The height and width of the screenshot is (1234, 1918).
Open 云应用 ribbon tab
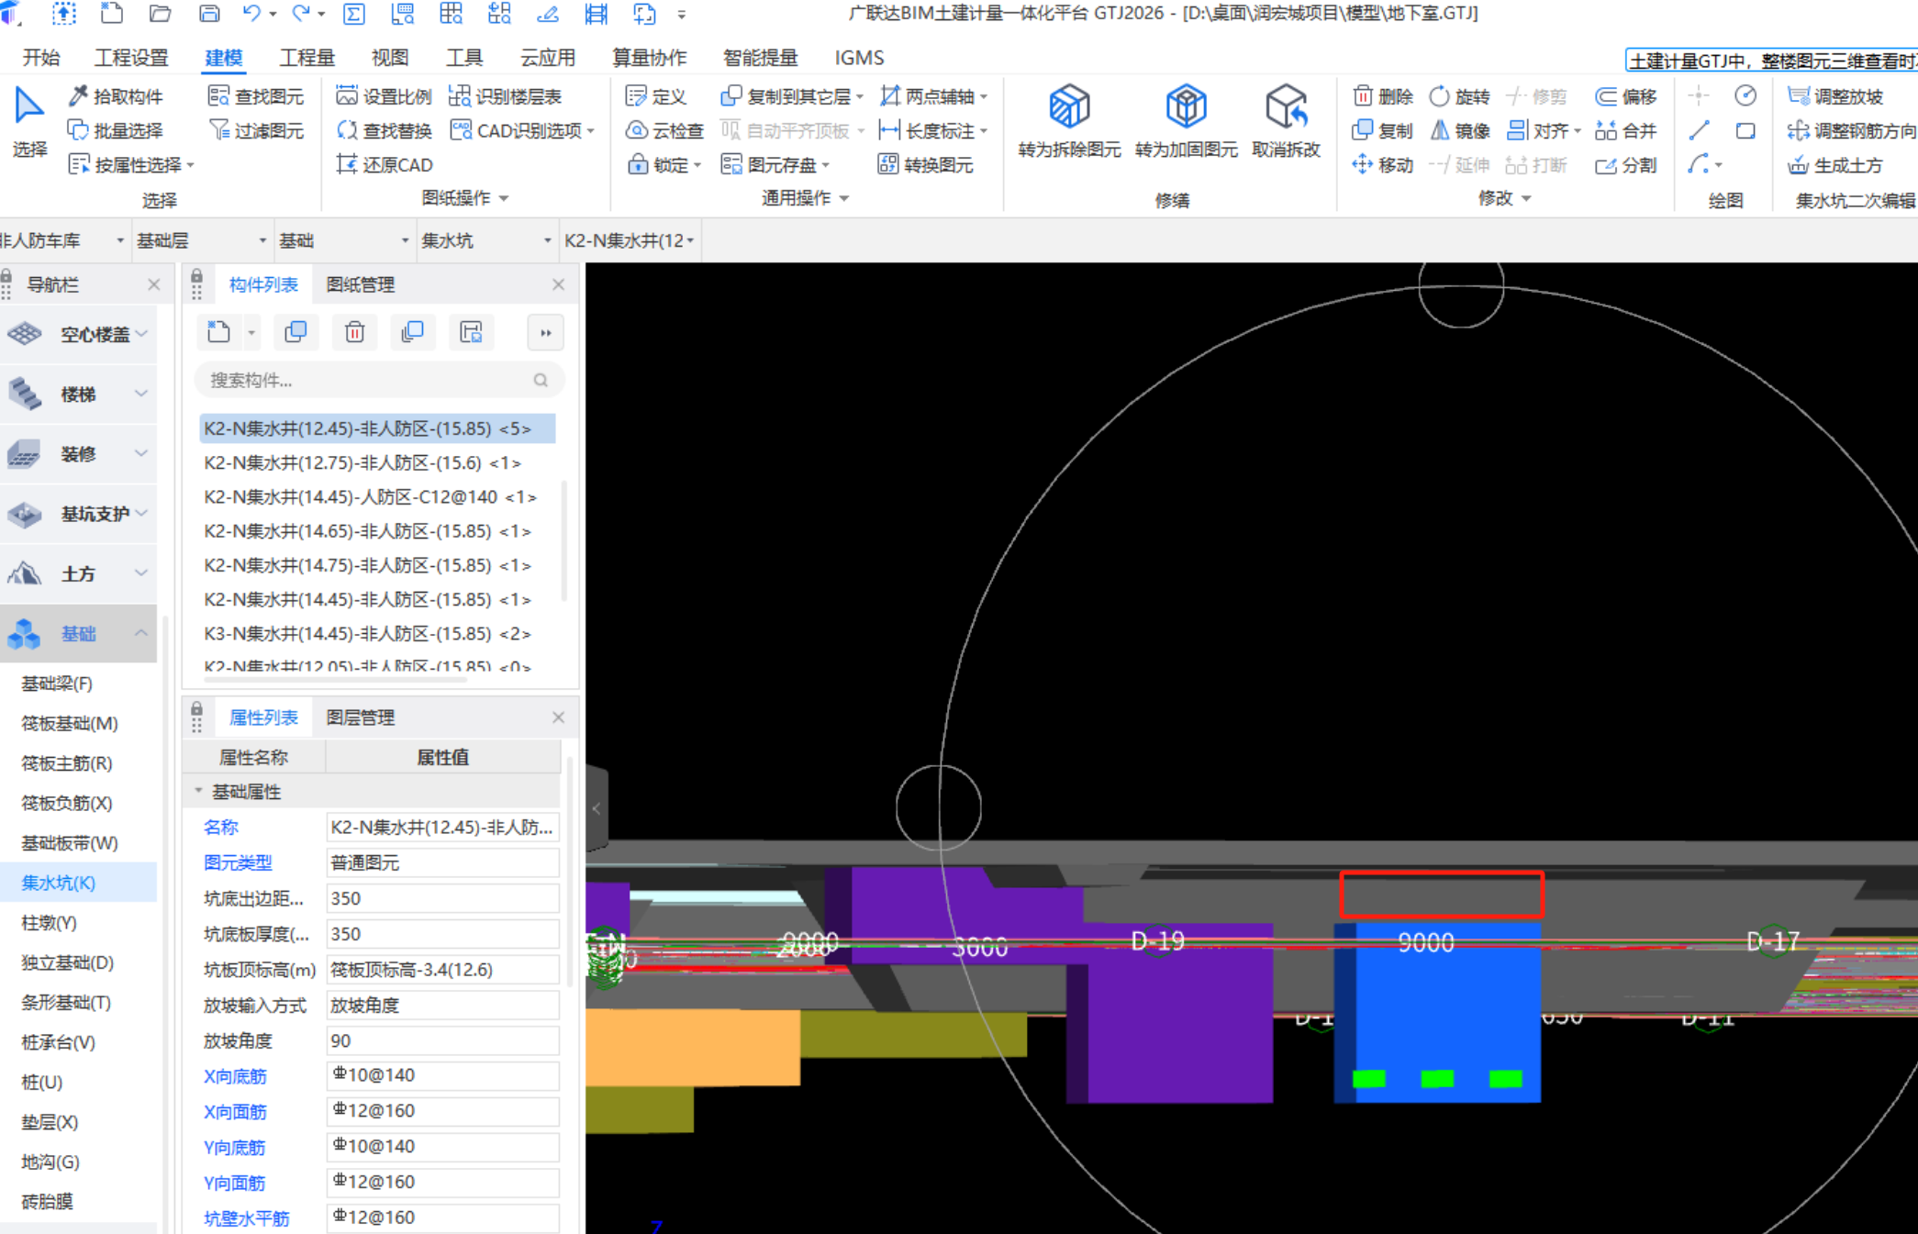point(548,58)
